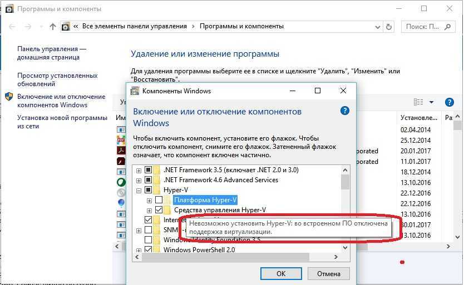Click the back navigation arrow
Screen dimensions: 464x285
click(12, 27)
